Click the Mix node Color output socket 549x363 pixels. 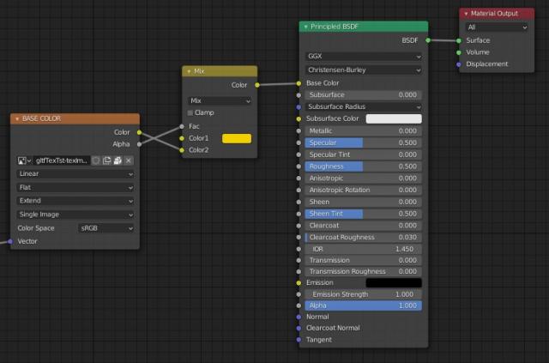[257, 85]
